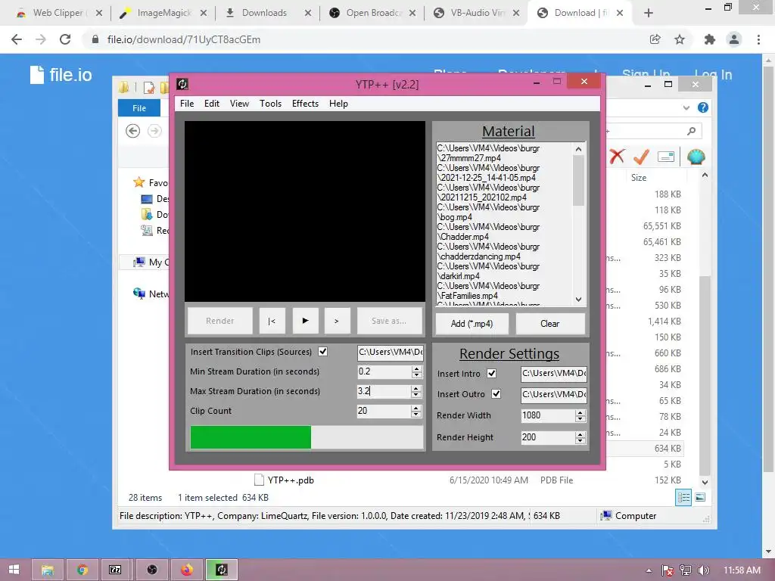Click the Add (*.mp4) button

[472, 324]
